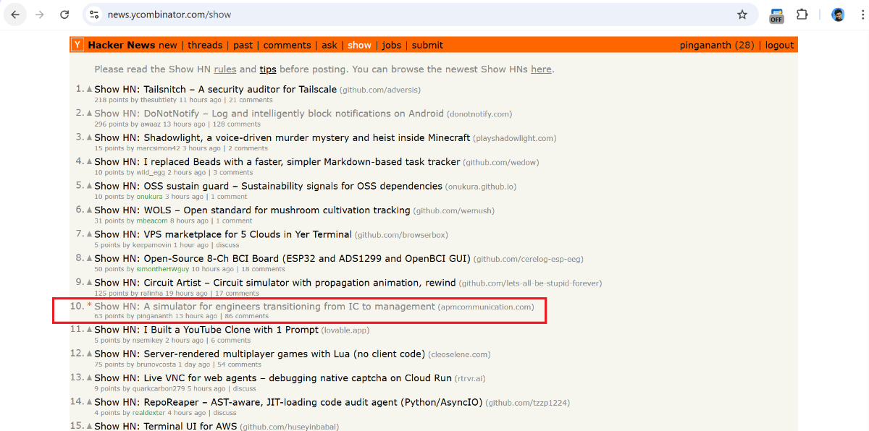Open the extension icon labeled OFF

click(776, 15)
